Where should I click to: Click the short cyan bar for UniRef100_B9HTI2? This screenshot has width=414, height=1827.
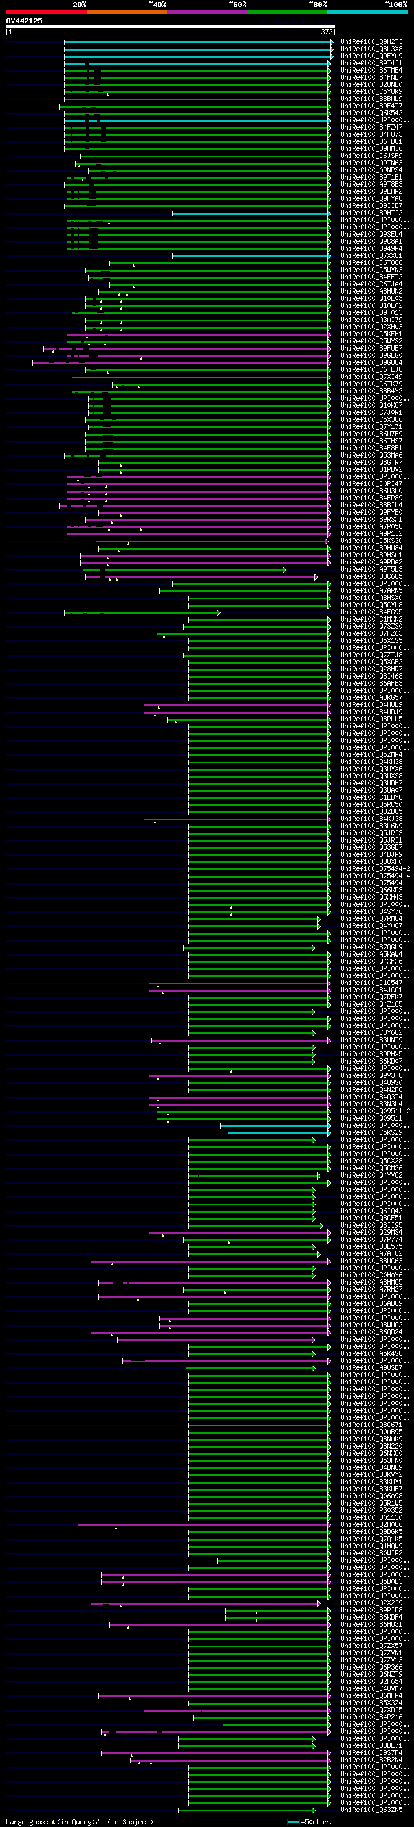pyautogui.click(x=251, y=213)
